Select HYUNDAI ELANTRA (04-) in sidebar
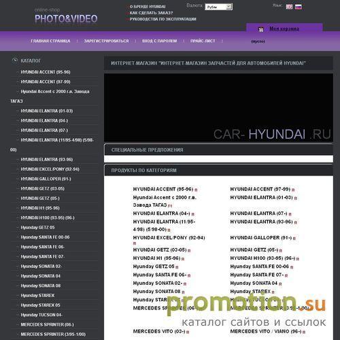 pyautogui.click(x=44, y=121)
